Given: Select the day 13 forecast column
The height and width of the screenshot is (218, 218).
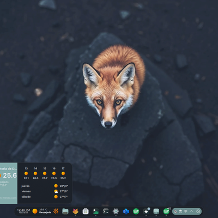Looking at the screenshot, I should [x=26, y=173].
